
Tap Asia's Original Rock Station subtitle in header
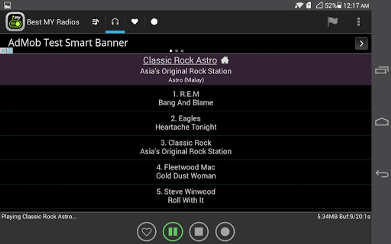pyautogui.click(x=186, y=71)
